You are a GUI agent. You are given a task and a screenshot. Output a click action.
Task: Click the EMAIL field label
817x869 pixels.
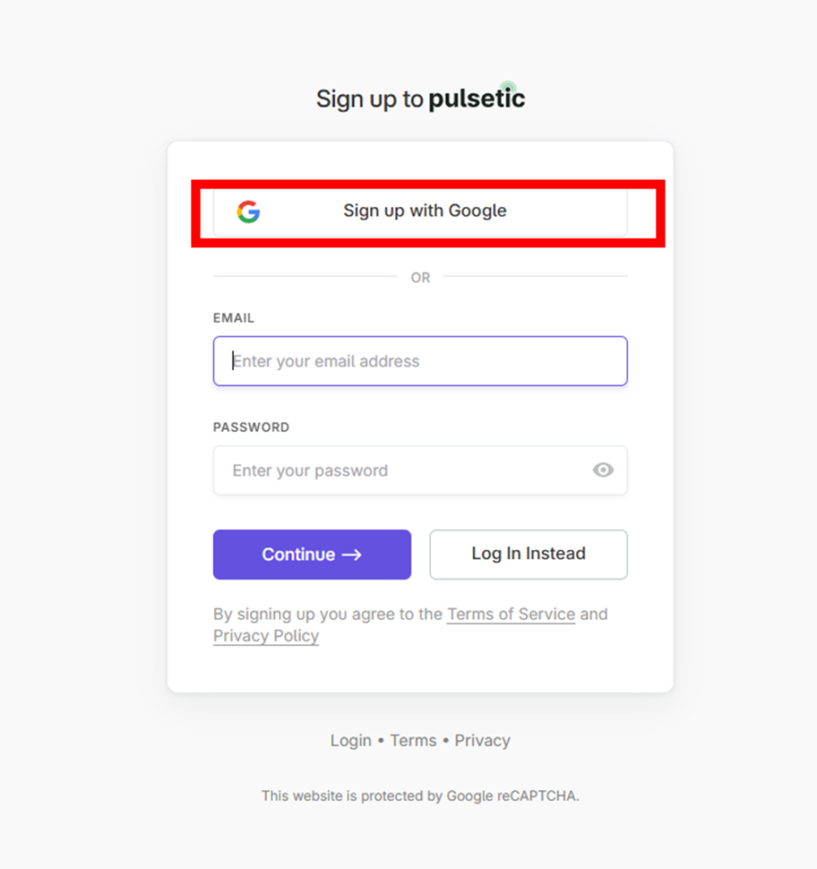[x=233, y=318]
